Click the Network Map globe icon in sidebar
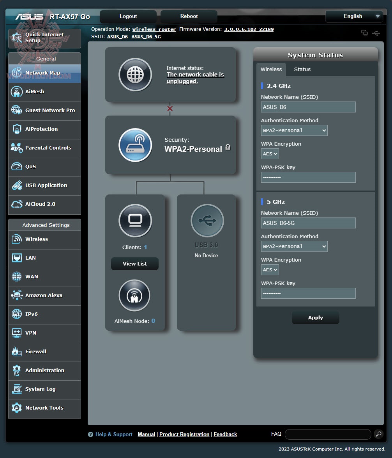392x458 pixels. (17, 73)
